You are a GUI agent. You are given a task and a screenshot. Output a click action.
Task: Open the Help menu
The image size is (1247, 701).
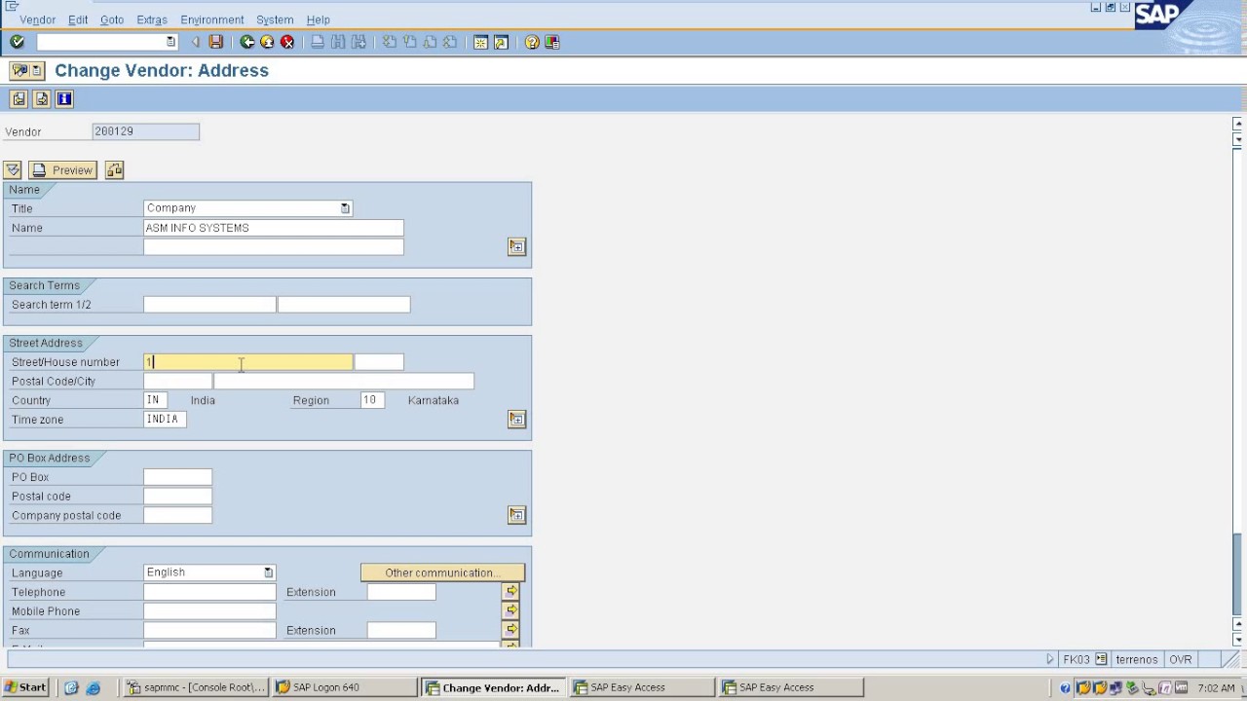[318, 19]
